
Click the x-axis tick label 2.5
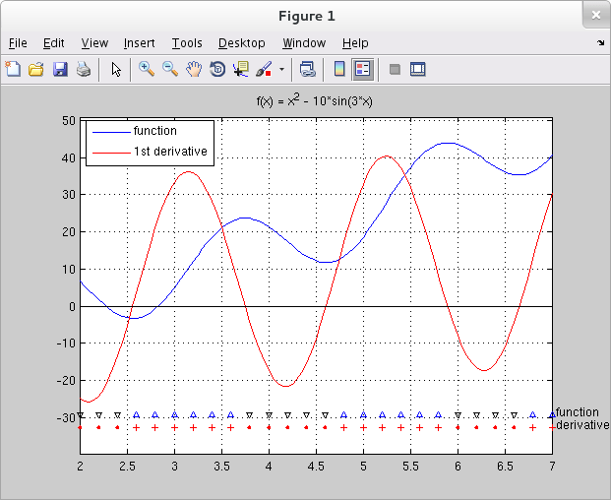click(x=127, y=467)
